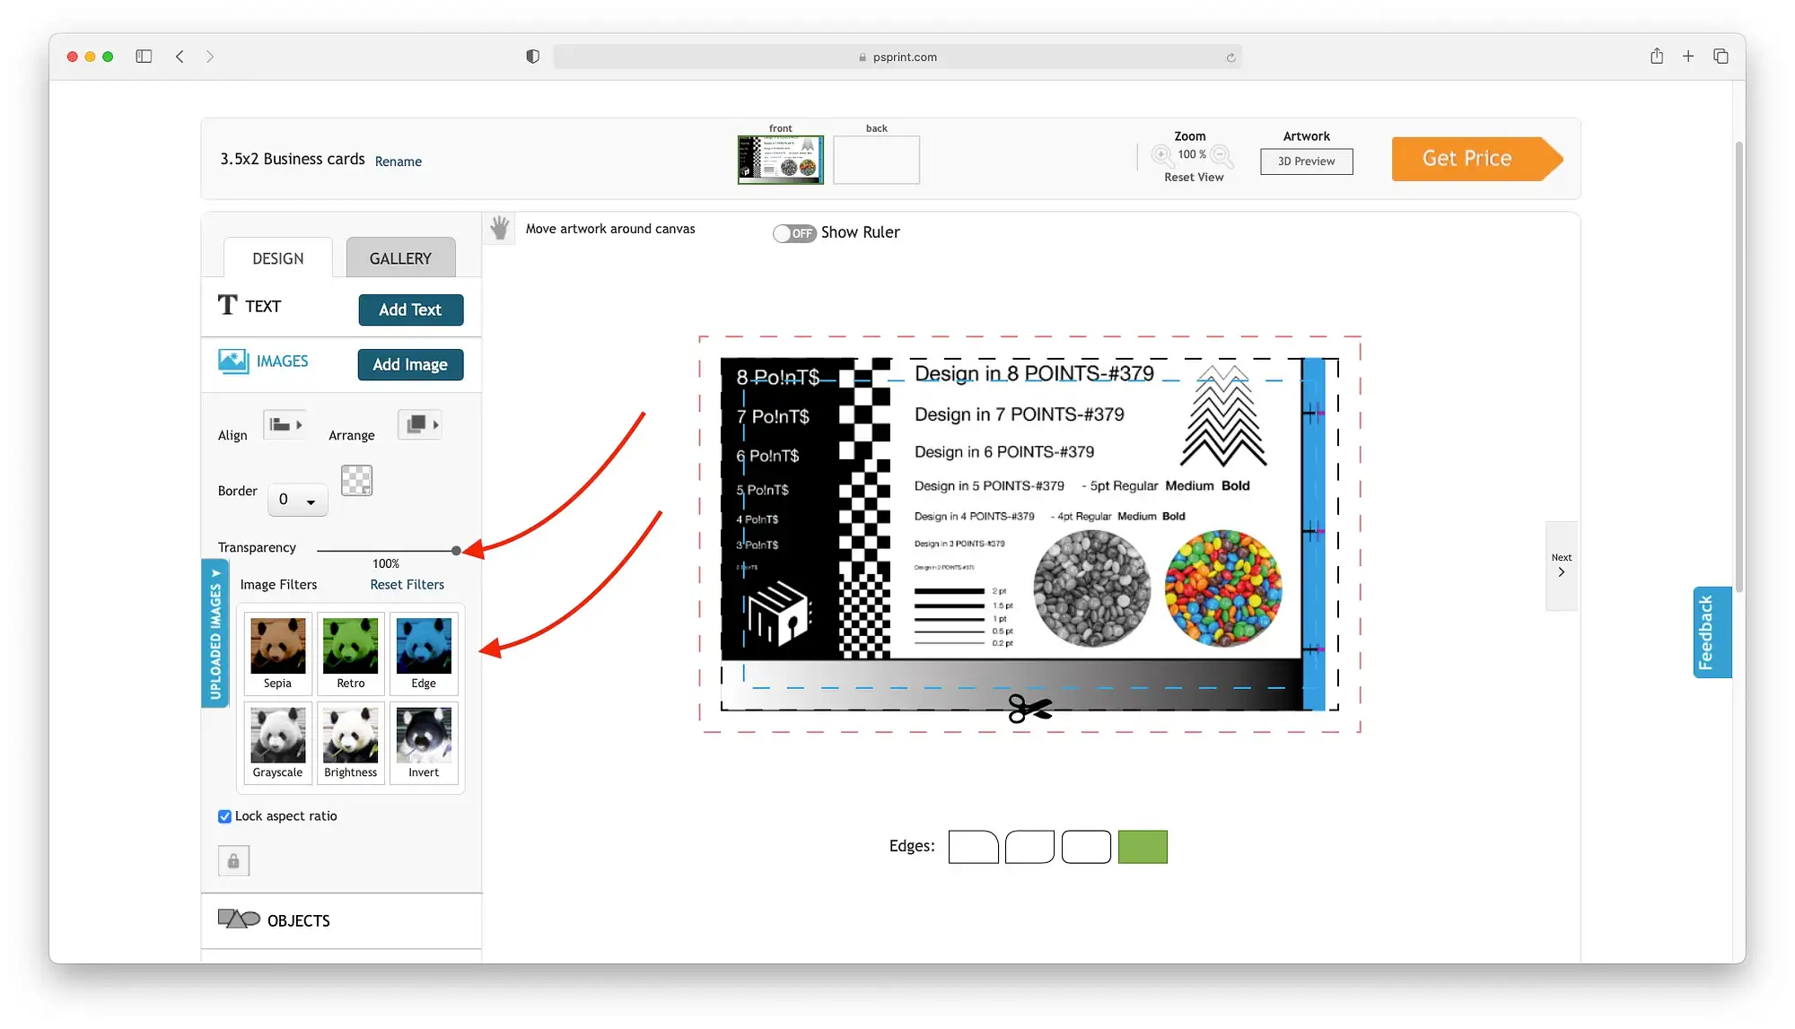Viewport: 1795px width, 1029px height.
Task: Select the Border checkerboard pattern icon
Action: (x=356, y=481)
